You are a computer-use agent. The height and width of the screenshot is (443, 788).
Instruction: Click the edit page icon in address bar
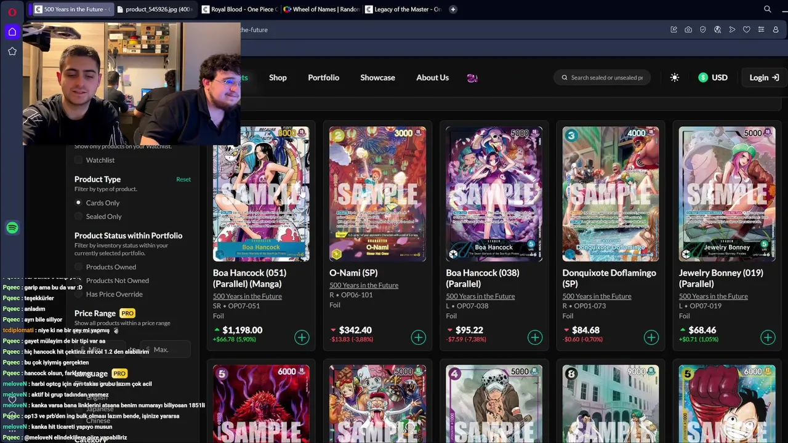[673, 30]
